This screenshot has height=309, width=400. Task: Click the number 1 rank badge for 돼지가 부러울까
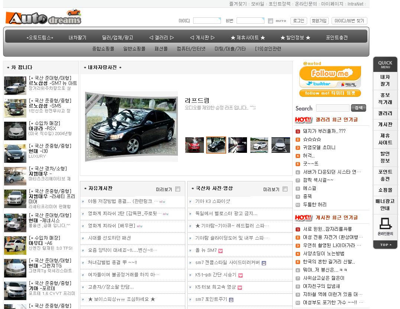point(298,131)
